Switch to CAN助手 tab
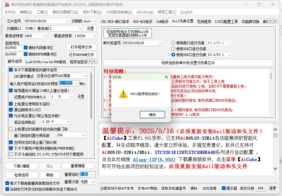The height and width of the screenshot is (196, 282). pos(162,22)
